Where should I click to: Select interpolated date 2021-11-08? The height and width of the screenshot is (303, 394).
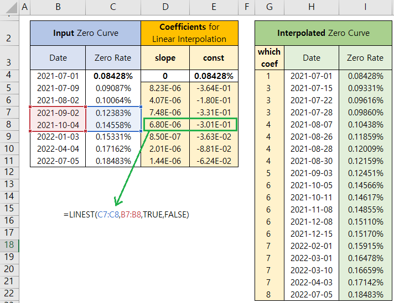coord(312,210)
